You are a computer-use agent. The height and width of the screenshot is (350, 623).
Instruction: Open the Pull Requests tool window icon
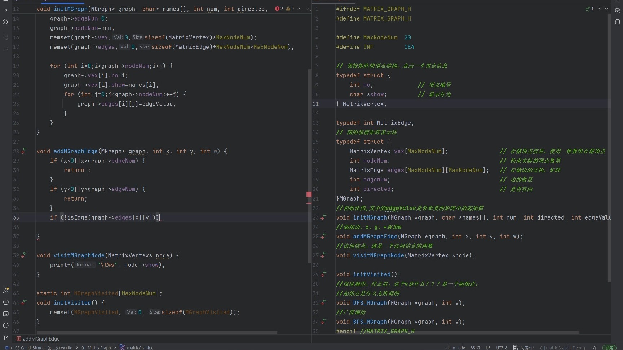(x=5, y=22)
